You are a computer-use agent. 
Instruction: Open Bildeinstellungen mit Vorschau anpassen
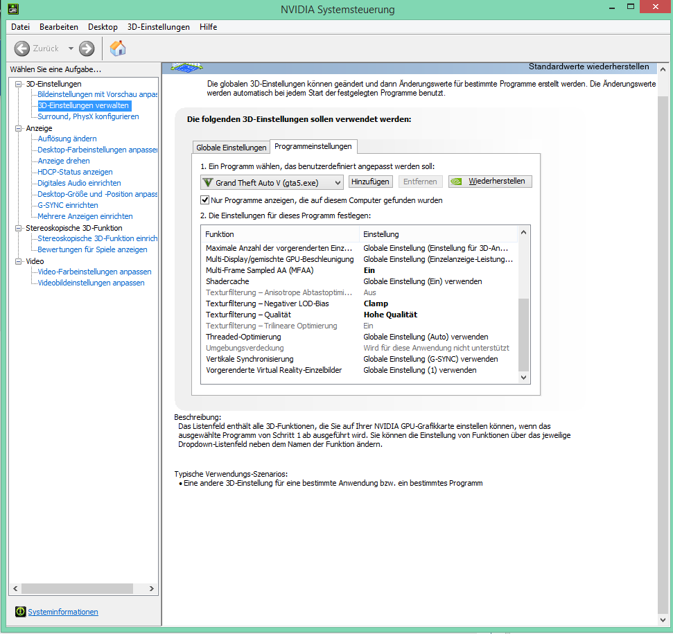pyautogui.click(x=98, y=94)
